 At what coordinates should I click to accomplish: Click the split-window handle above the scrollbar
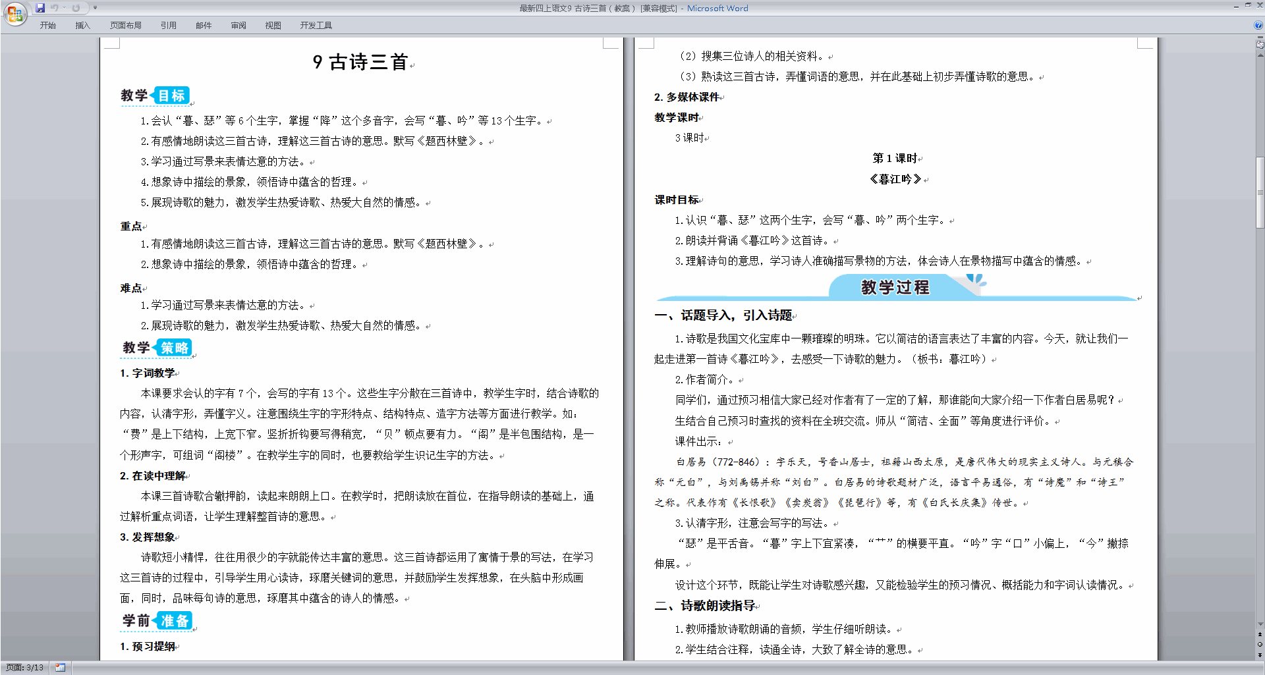(1260, 38)
